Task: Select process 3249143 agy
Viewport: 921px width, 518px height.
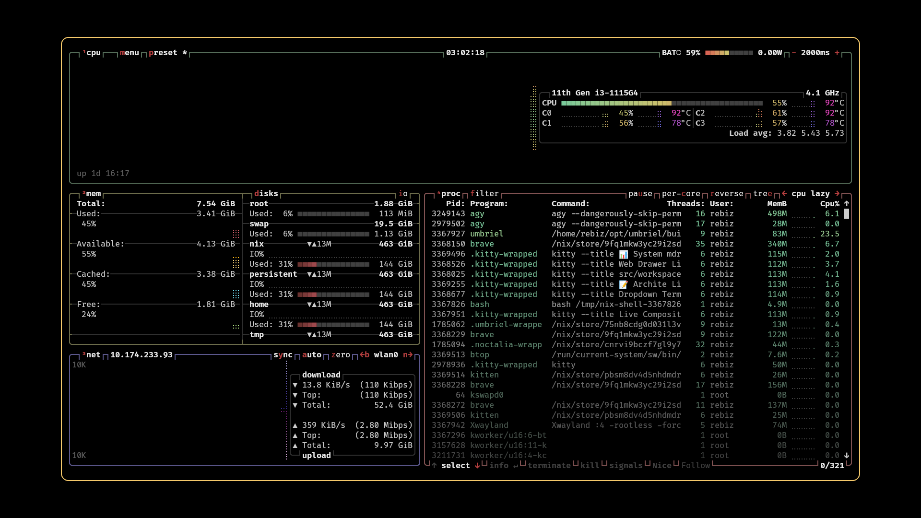Action: click(636, 214)
